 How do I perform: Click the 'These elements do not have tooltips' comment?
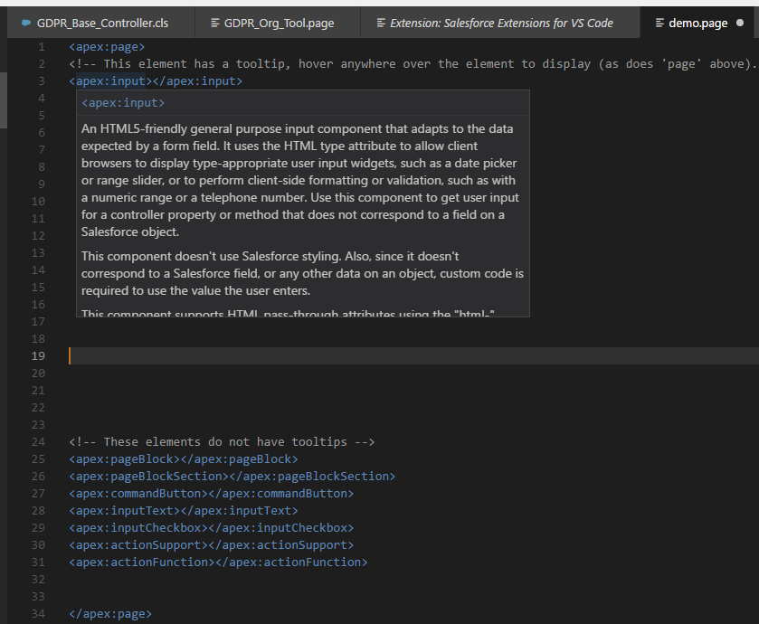click(222, 442)
